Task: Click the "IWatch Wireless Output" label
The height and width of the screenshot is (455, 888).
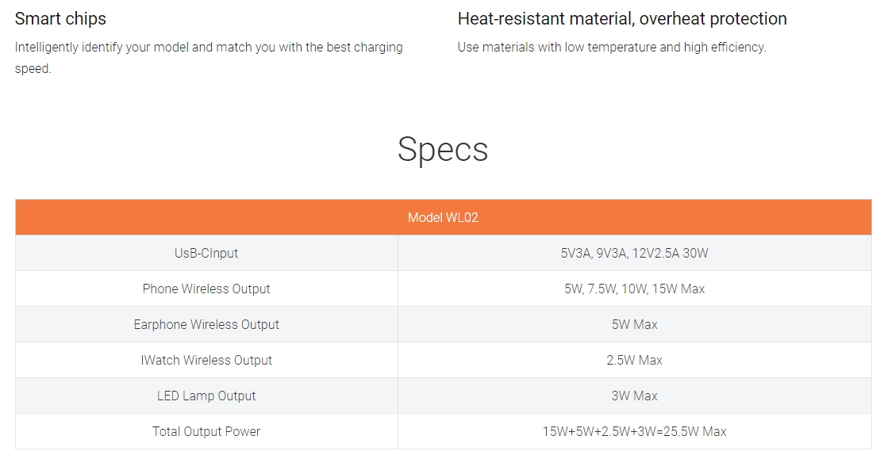Action: pyautogui.click(x=206, y=361)
